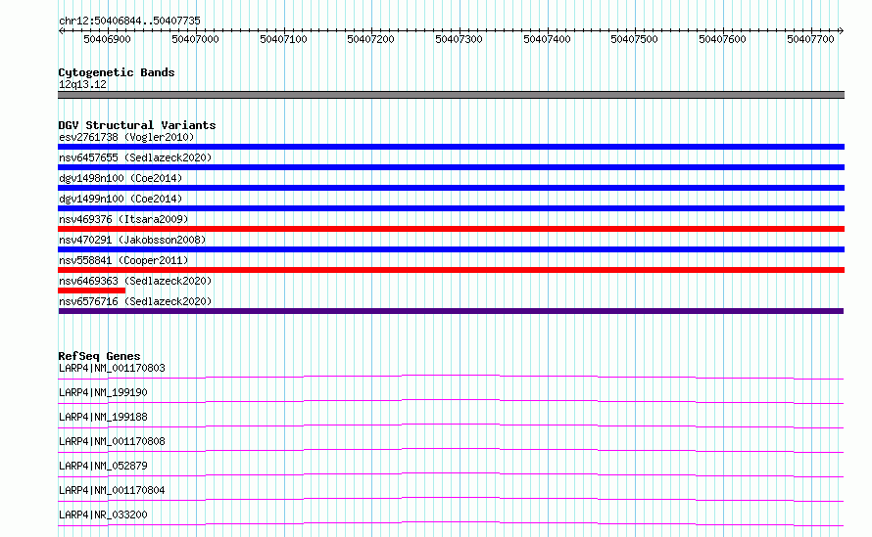Click ruler position 50407400
The width and height of the screenshot is (872, 537).
click(548, 39)
